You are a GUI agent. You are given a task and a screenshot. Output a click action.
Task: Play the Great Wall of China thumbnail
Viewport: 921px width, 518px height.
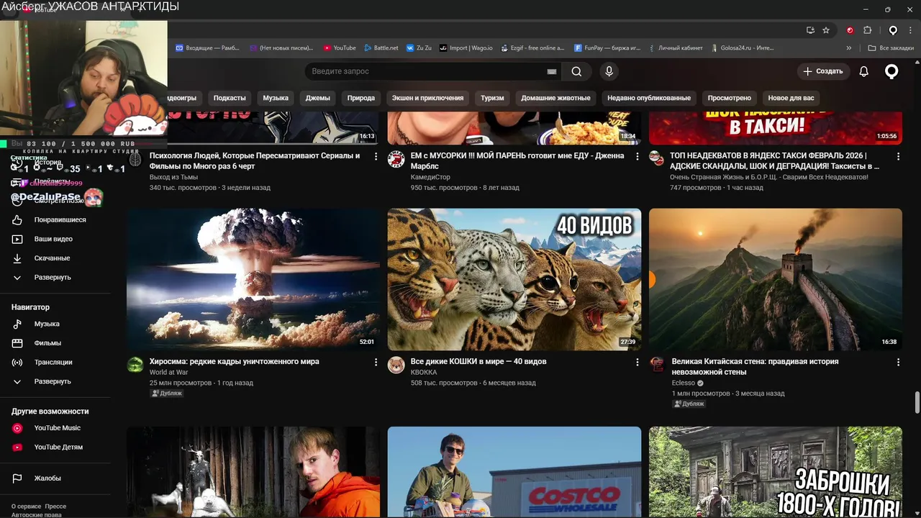[776, 279]
